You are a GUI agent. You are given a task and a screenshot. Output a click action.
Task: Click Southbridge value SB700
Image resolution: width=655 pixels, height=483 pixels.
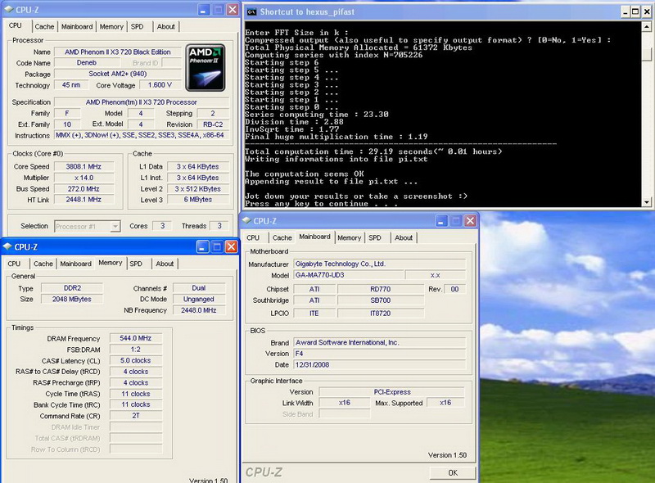[x=381, y=300]
